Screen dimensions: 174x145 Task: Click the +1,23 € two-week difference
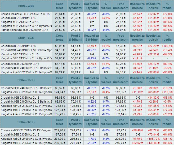[x=92, y=18]
